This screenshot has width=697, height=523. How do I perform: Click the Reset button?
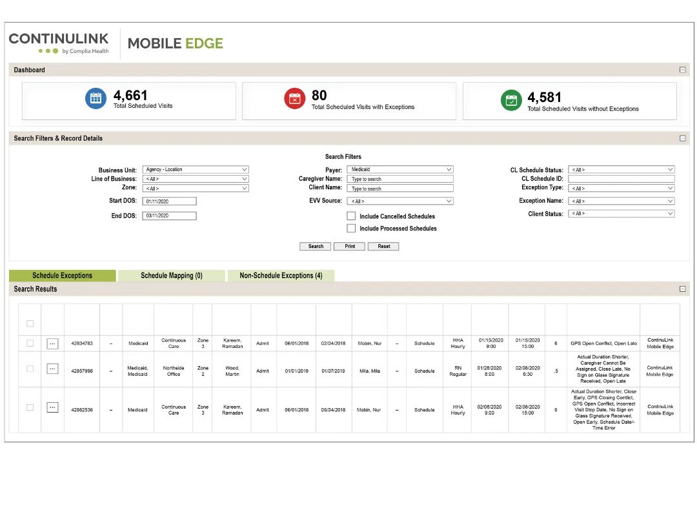pos(383,247)
